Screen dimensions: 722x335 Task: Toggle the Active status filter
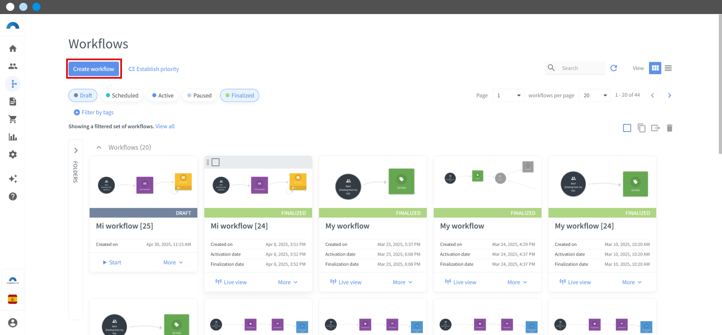(x=163, y=95)
